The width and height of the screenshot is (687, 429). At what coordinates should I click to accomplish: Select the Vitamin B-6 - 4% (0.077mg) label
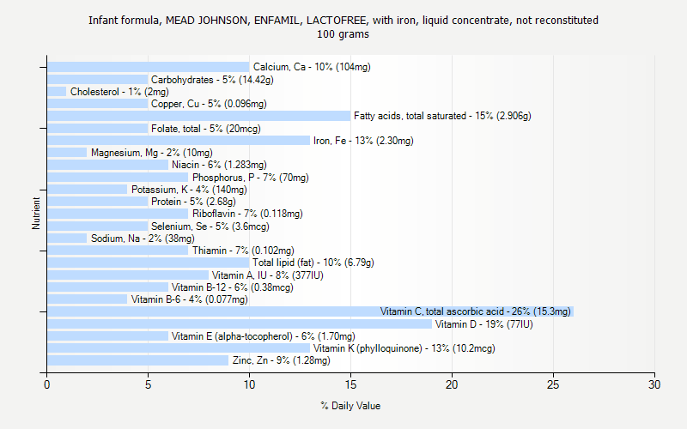point(189,299)
